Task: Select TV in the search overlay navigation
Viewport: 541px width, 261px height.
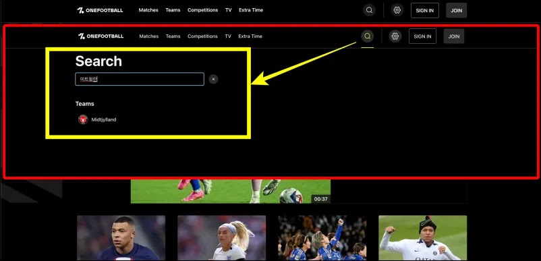Action: [228, 36]
